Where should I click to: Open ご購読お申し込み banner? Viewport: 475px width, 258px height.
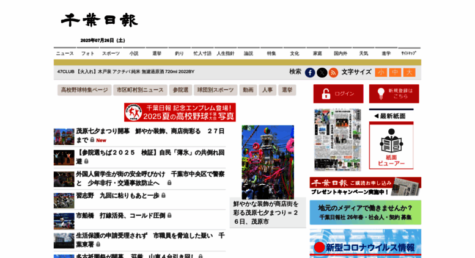pos(366,187)
